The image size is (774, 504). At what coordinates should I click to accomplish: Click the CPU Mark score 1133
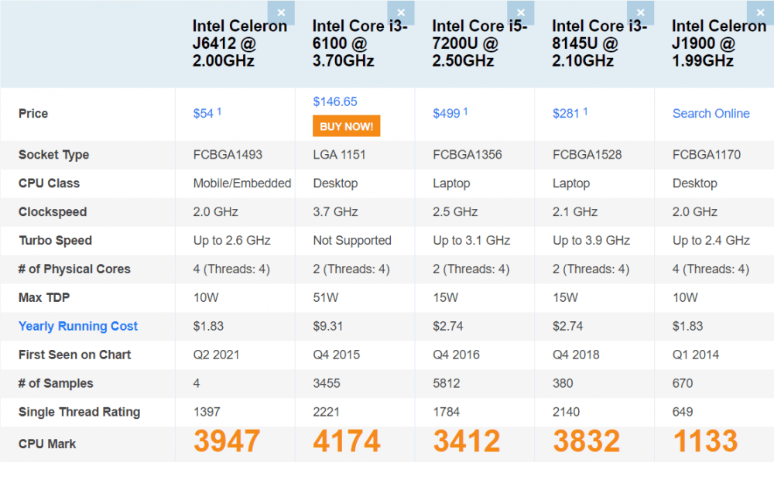[x=705, y=441]
